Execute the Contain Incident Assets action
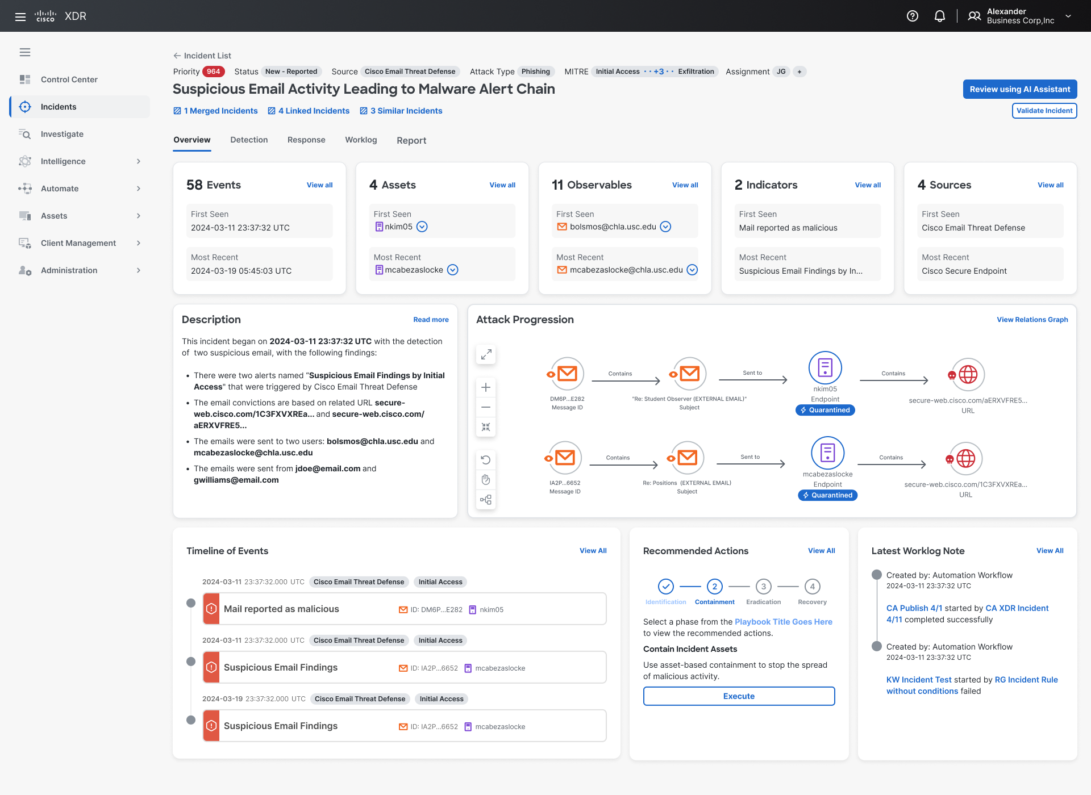The height and width of the screenshot is (795, 1091). click(x=739, y=696)
